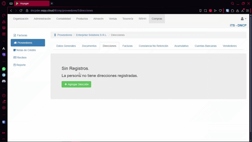Click the player arrow icon in toolbar
This screenshot has width=252, height=142.
coord(215,11)
